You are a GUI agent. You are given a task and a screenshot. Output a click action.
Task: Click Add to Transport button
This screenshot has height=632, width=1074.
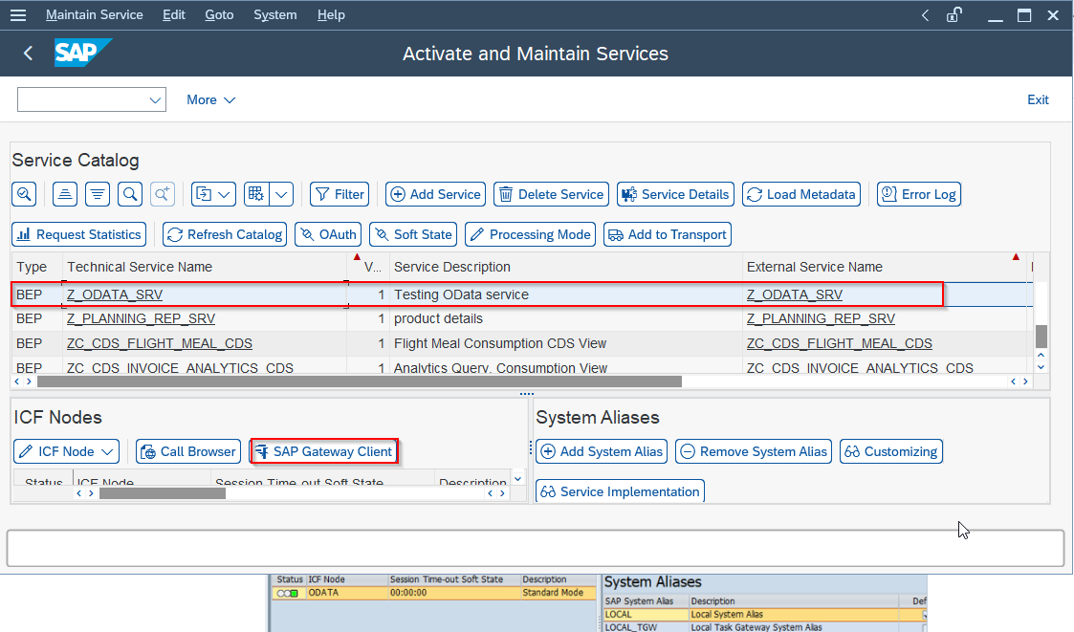tap(668, 235)
